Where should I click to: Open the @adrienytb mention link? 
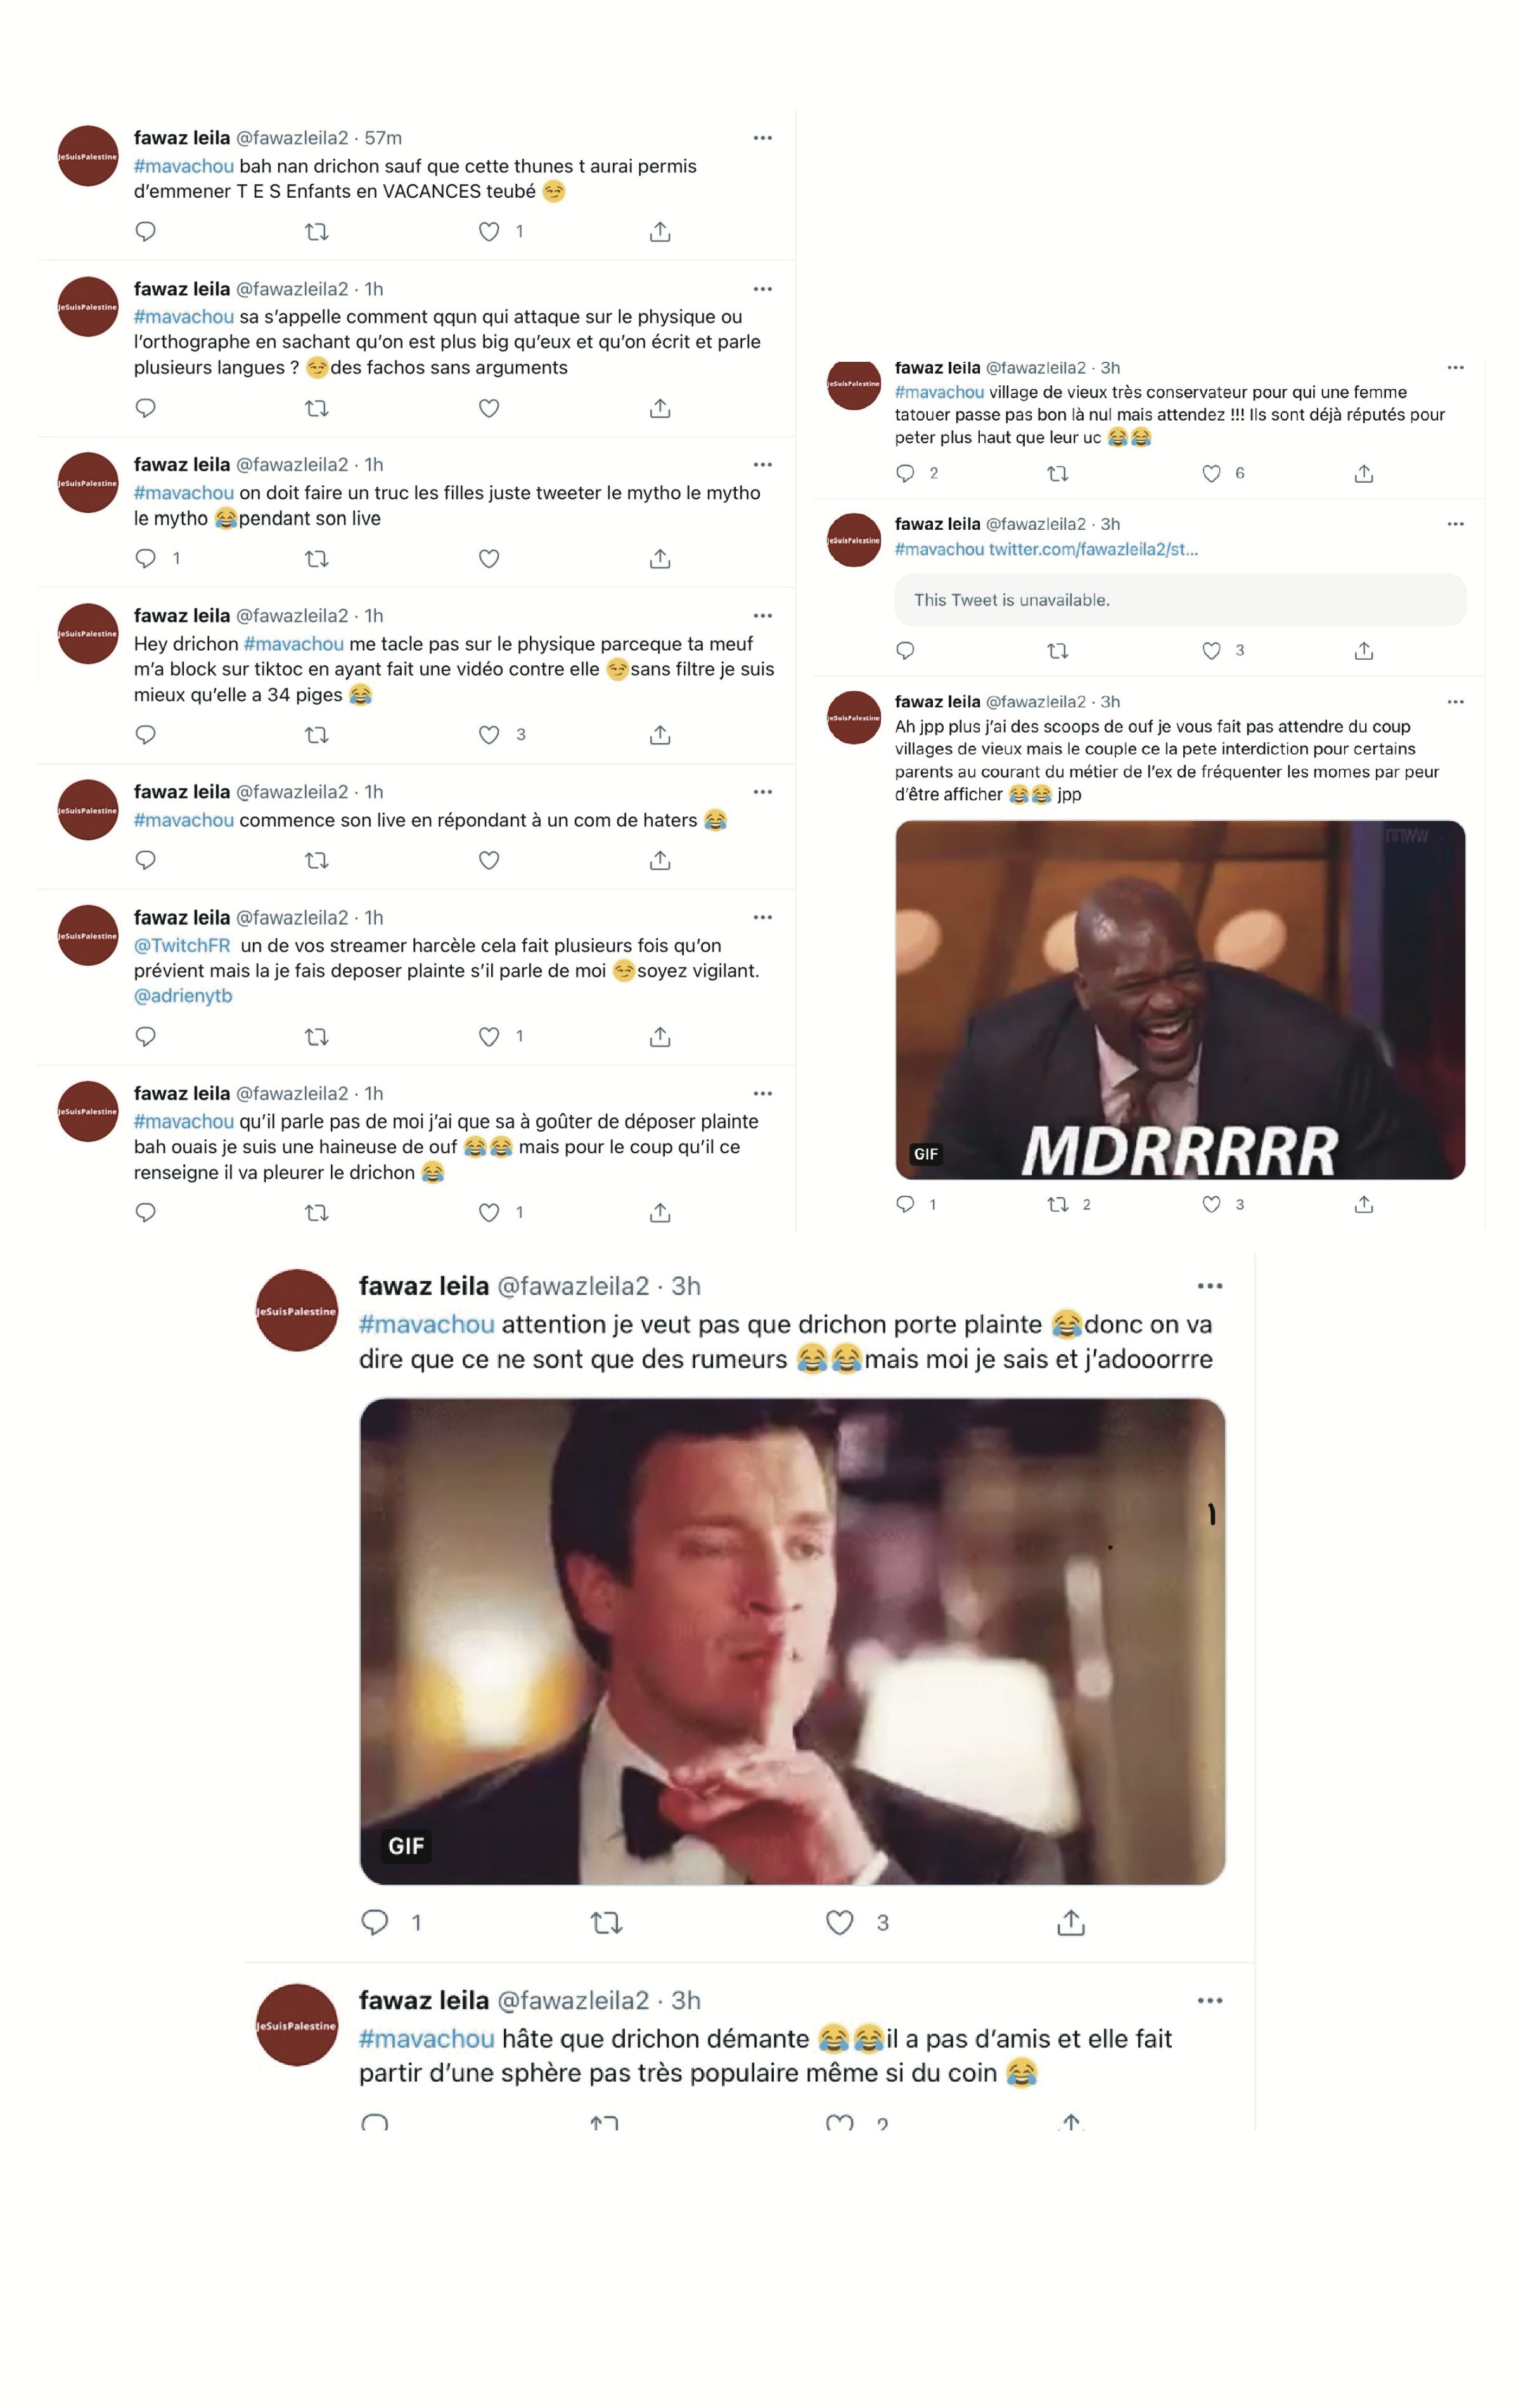183,996
